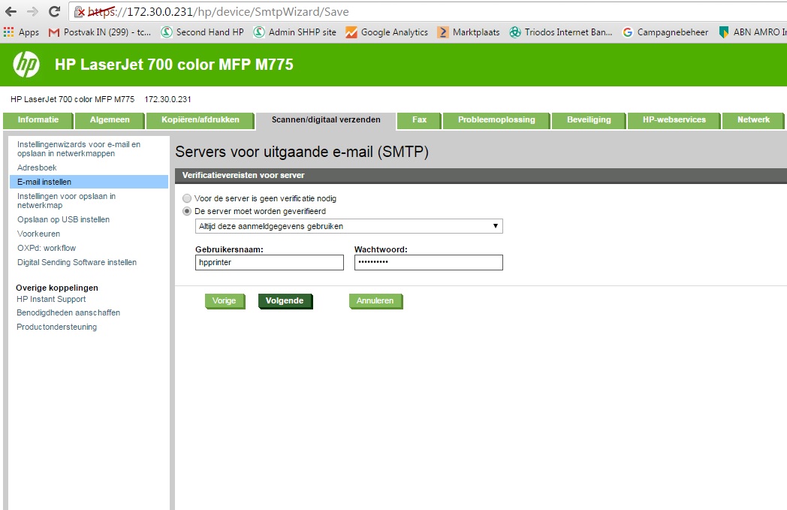Image resolution: width=787 pixels, height=510 pixels.
Task: Open Instellingen voor opslaan in netwerkmap
Action: [x=66, y=201]
